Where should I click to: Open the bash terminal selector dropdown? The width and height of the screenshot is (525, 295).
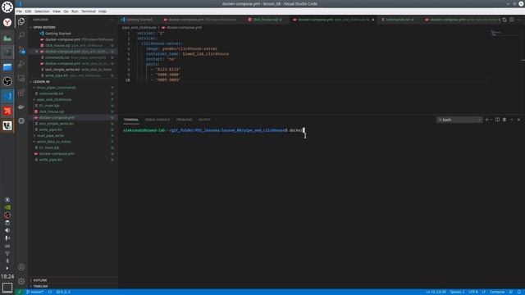[459, 120]
